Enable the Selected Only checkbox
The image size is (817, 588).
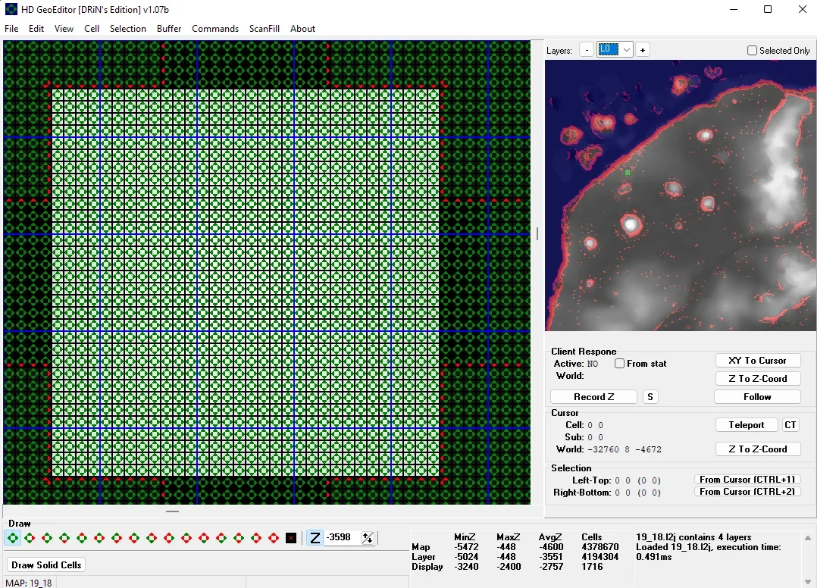[752, 51]
